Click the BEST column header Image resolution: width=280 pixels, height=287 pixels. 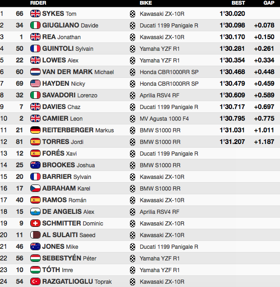(238, 3)
